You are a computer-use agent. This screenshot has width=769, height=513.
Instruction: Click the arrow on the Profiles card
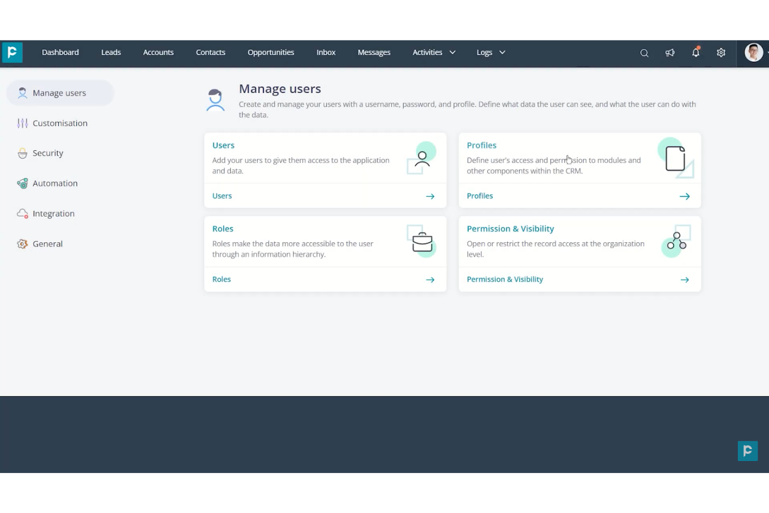click(685, 196)
